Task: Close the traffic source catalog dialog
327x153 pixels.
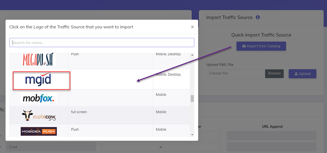Action: pyautogui.click(x=192, y=27)
